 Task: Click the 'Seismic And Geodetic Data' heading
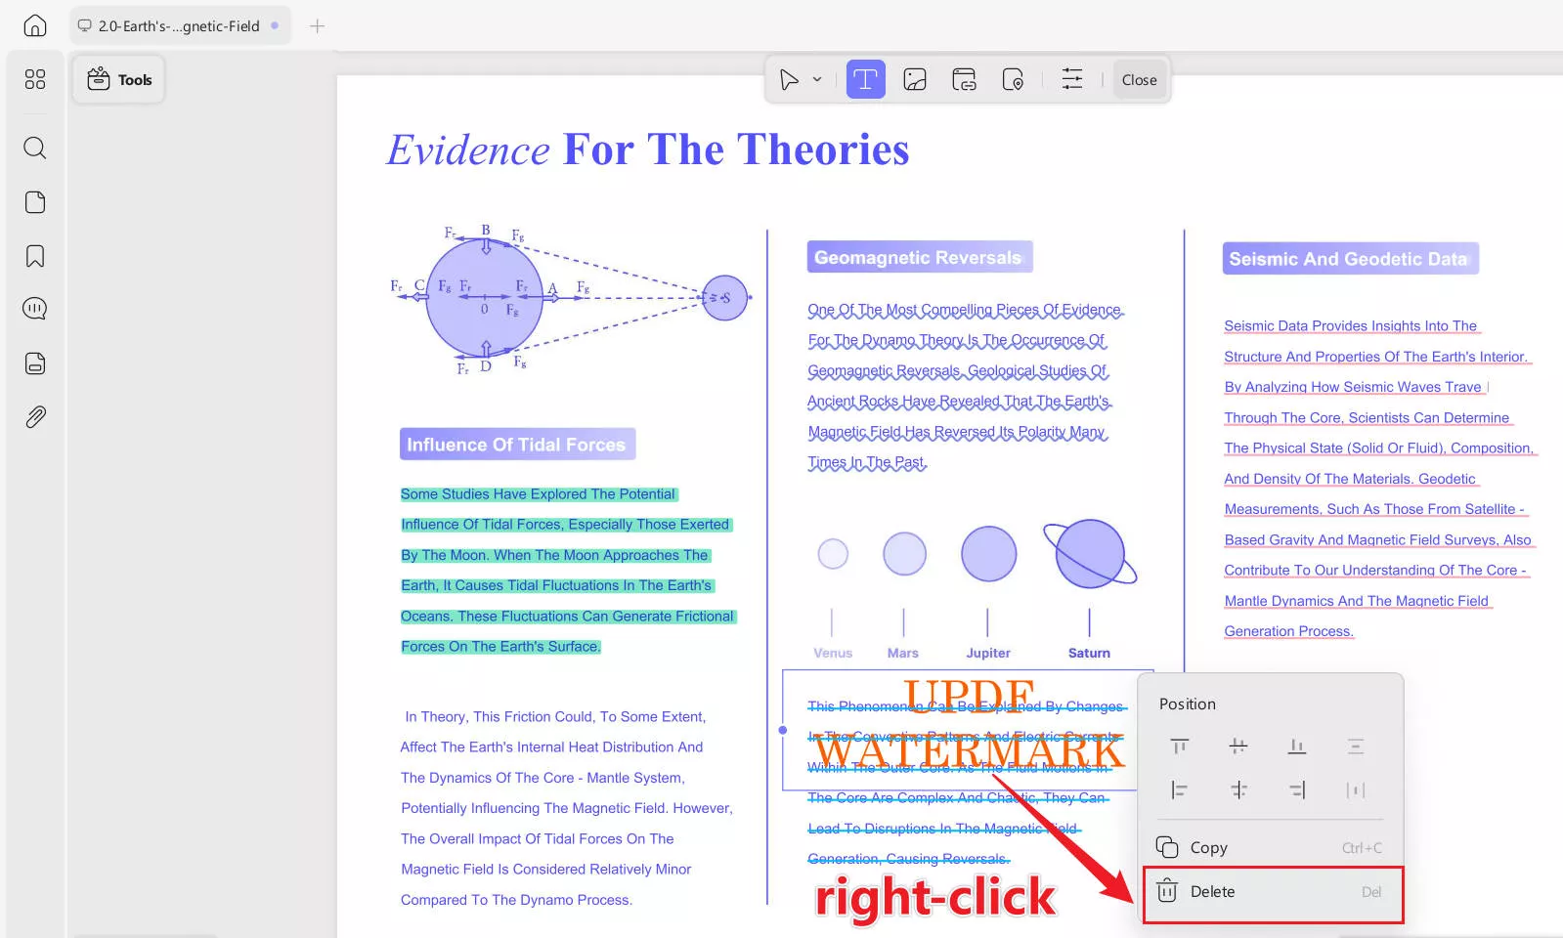1349,259
